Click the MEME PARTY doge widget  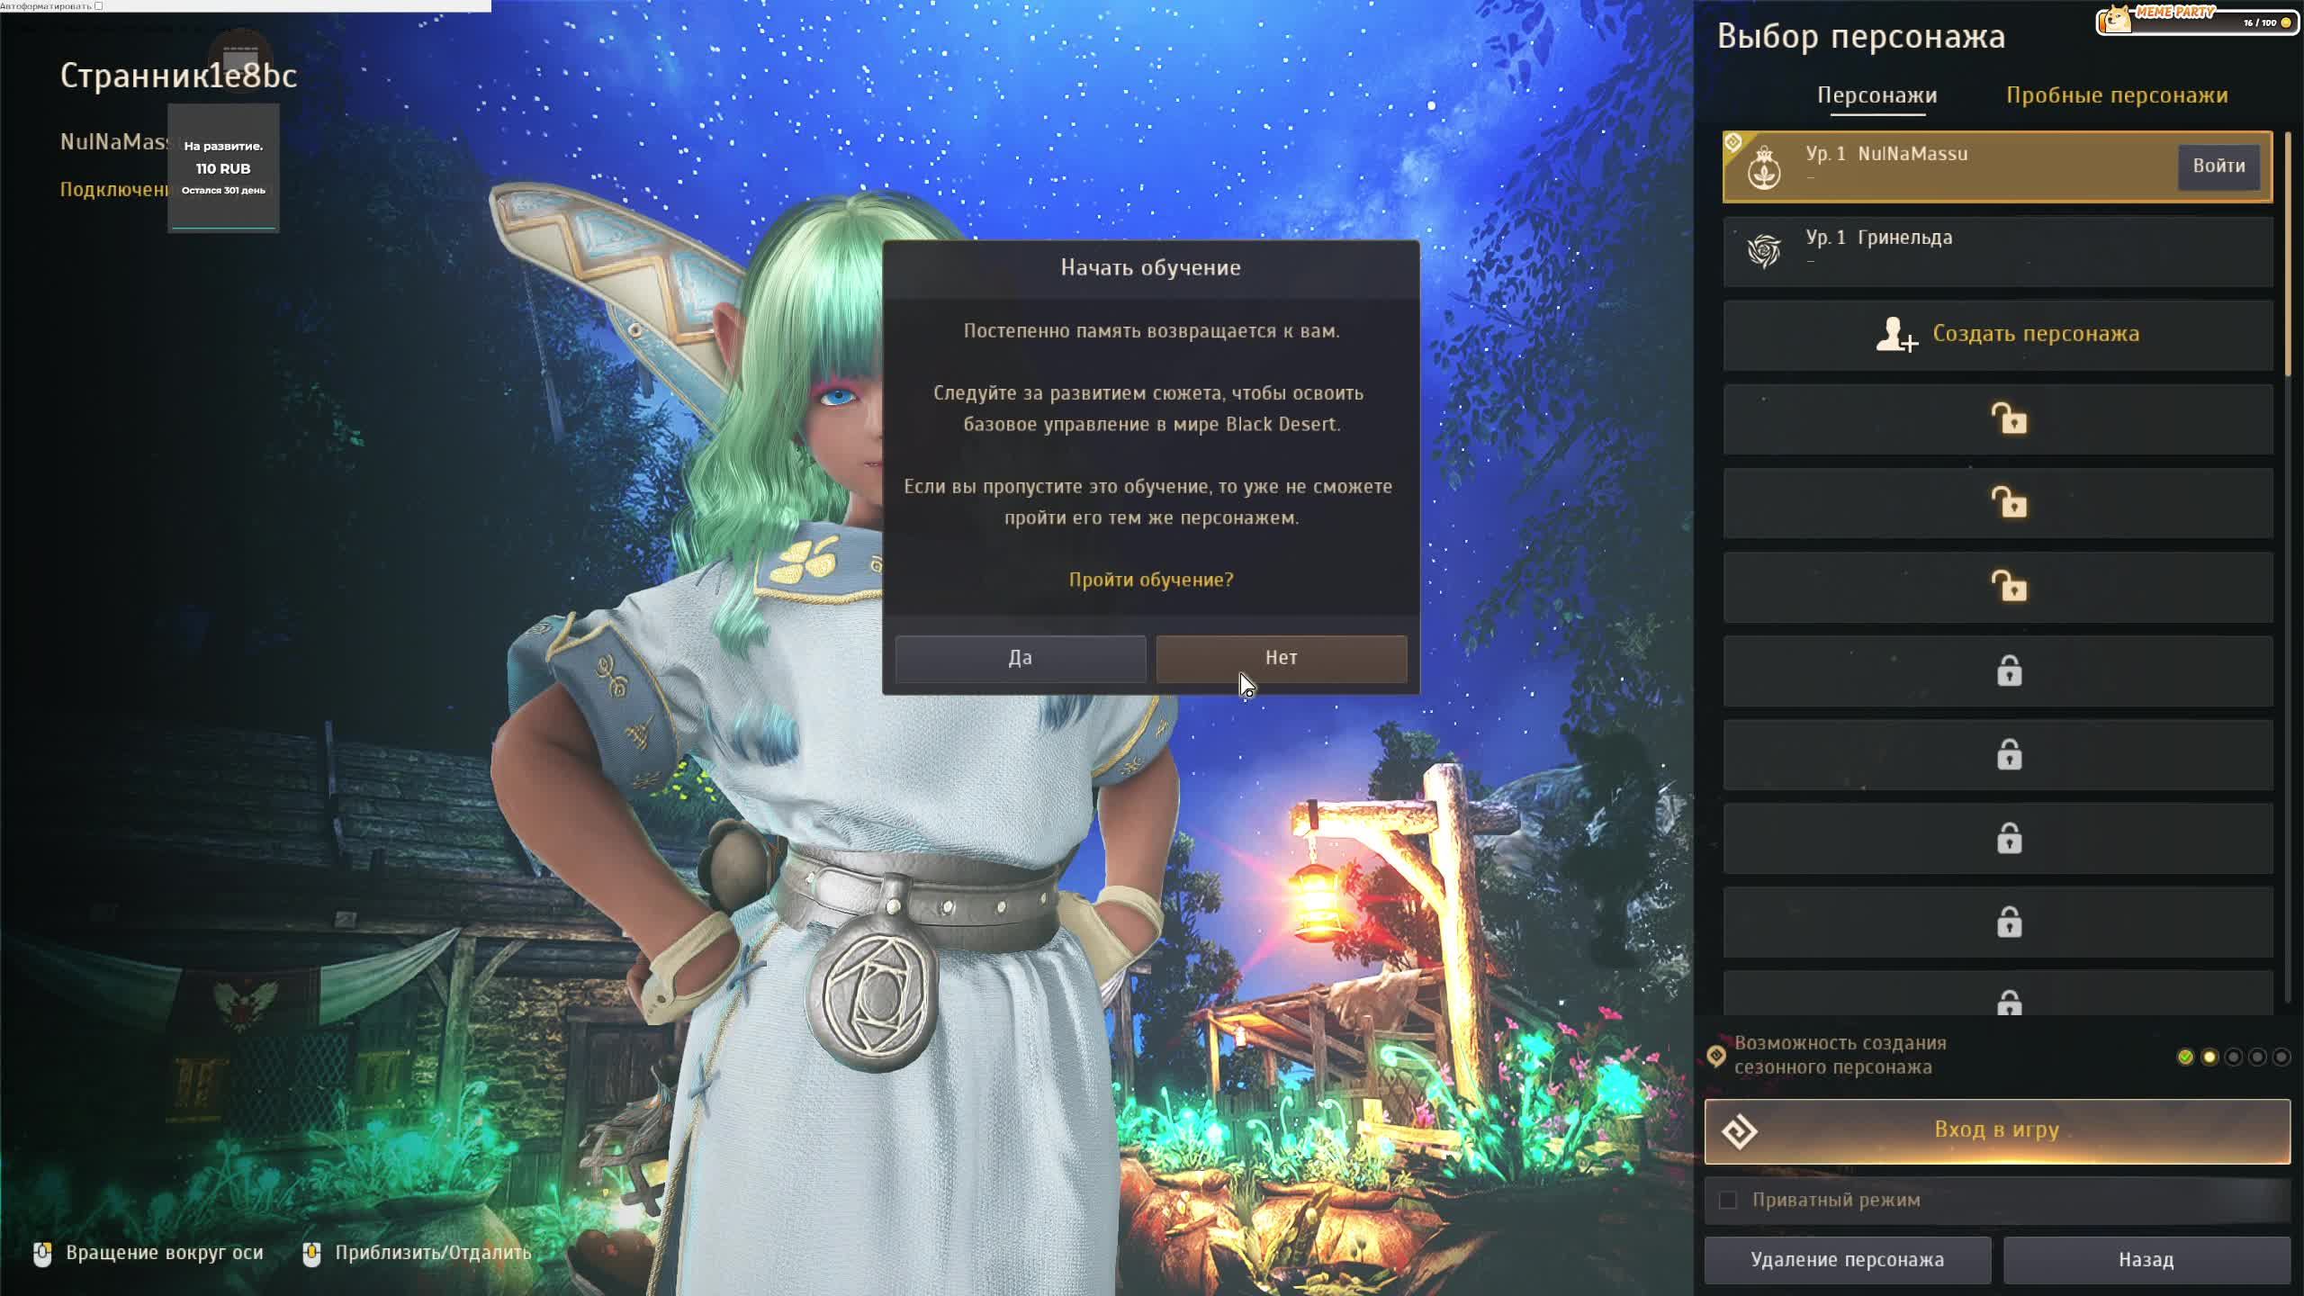pyautogui.click(x=2196, y=20)
